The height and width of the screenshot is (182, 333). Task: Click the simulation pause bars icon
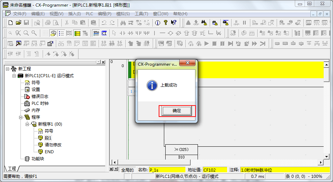coord(222,44)
